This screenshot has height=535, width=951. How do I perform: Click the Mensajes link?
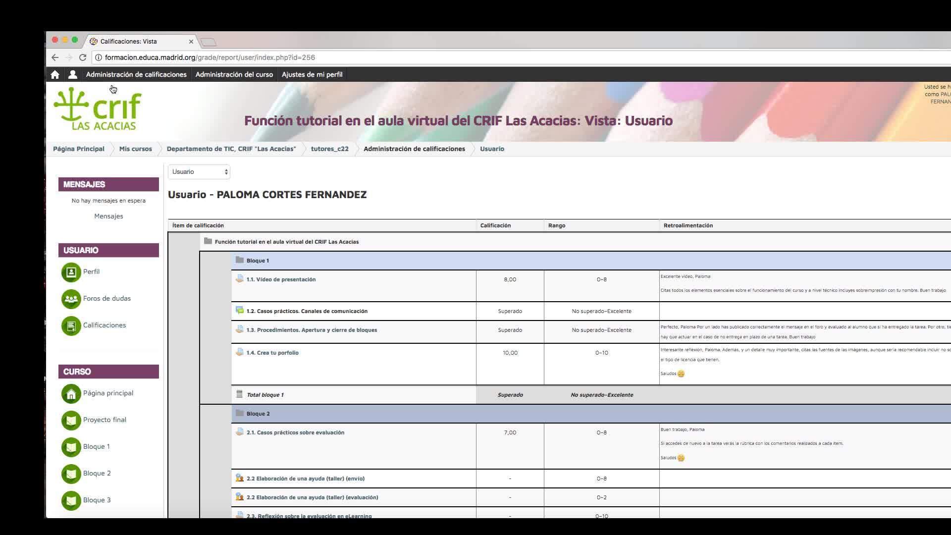(108, 216)
